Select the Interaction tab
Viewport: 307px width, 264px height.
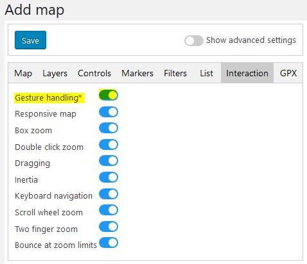point(247,73)
